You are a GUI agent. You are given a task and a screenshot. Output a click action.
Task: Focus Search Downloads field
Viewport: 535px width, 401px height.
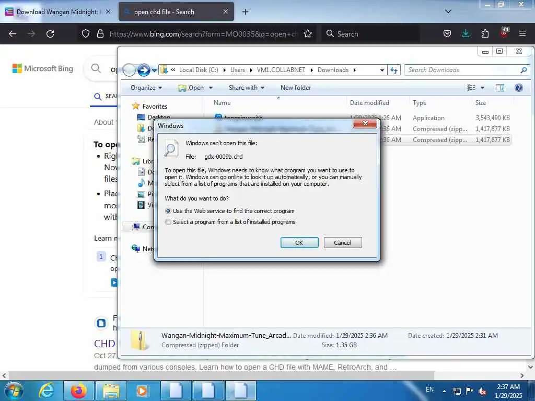pyautogui.click(x=467, y=70)
